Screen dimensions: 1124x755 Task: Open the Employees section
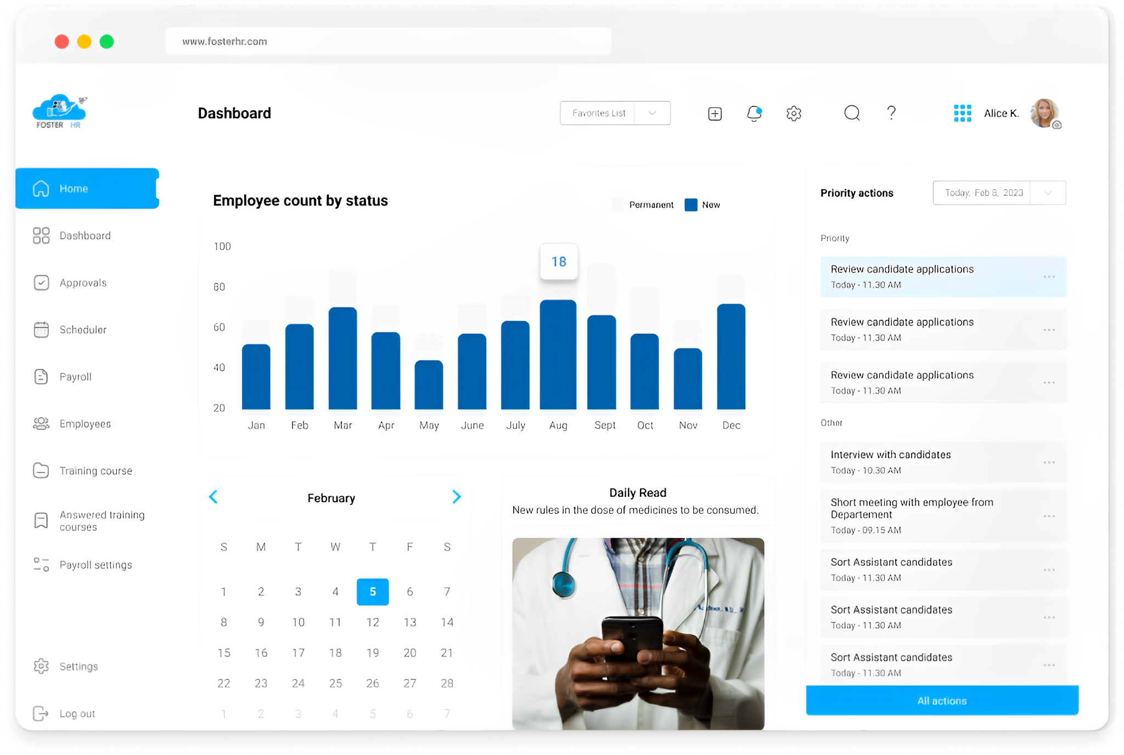pos(85,424)
